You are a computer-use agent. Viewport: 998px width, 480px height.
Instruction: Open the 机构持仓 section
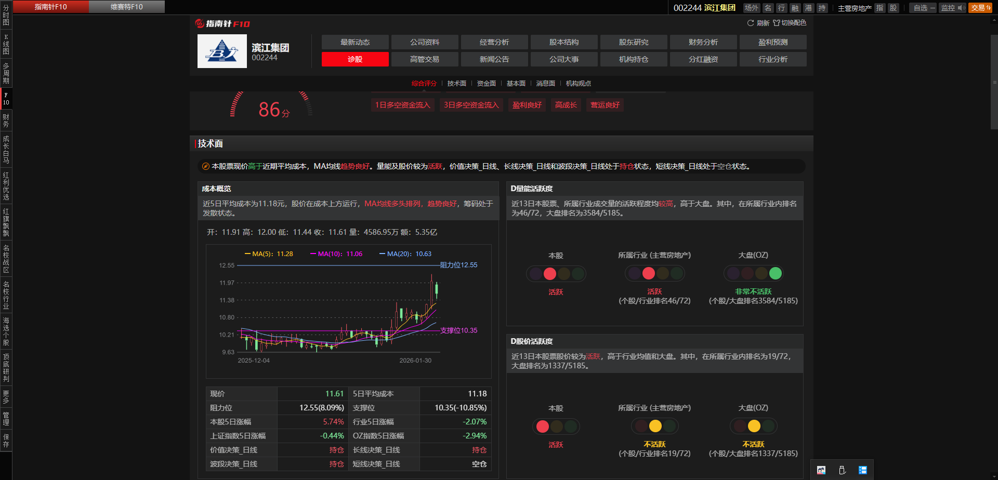click(634, 59)
